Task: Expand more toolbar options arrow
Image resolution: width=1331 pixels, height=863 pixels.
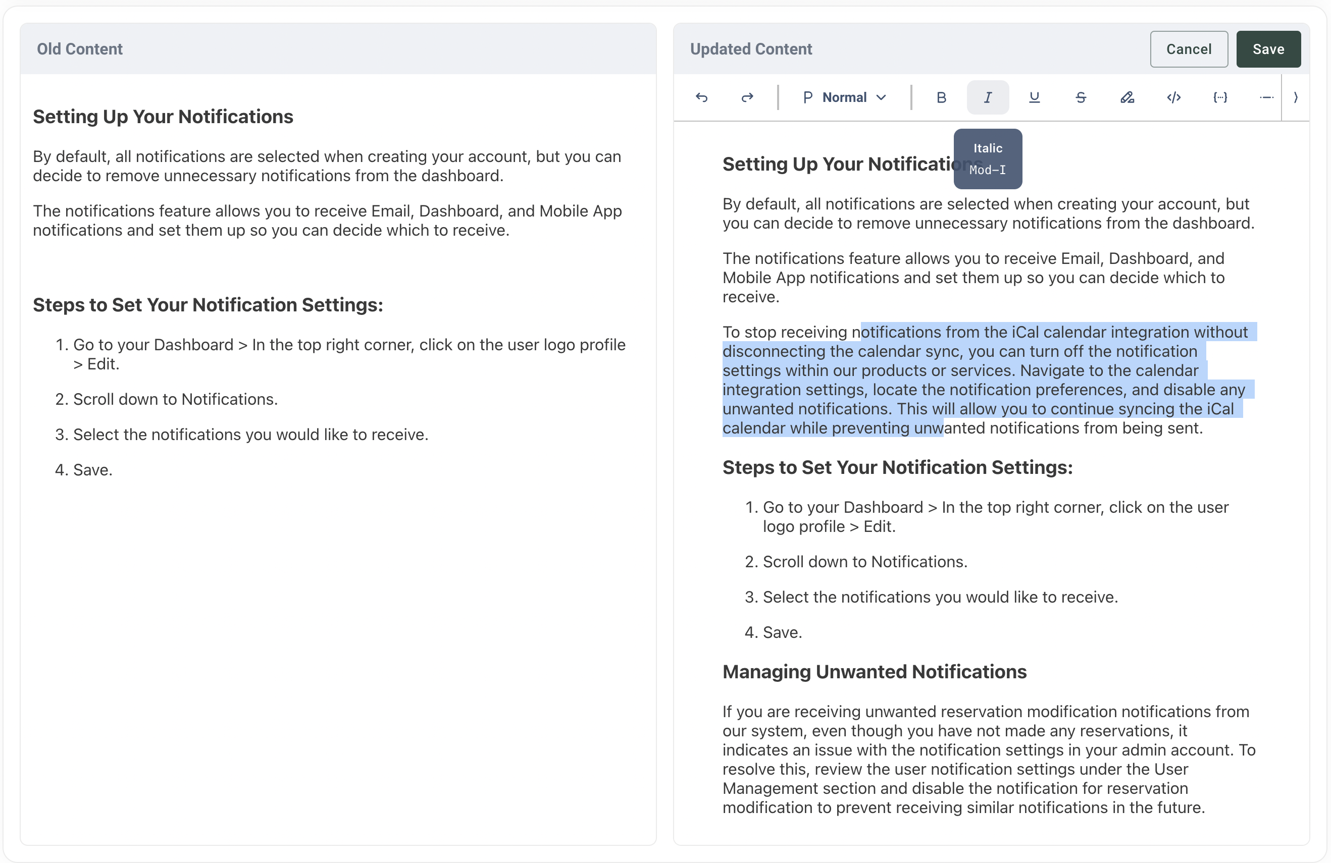Action: [1296, 97]
